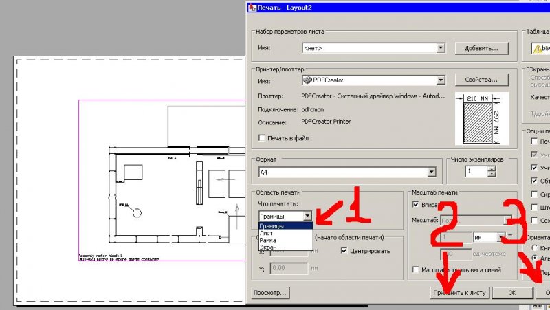Open the page setup name dropdown showing <нет>
The width and height of the screenshot is (550, 310).
pos(373,48)
